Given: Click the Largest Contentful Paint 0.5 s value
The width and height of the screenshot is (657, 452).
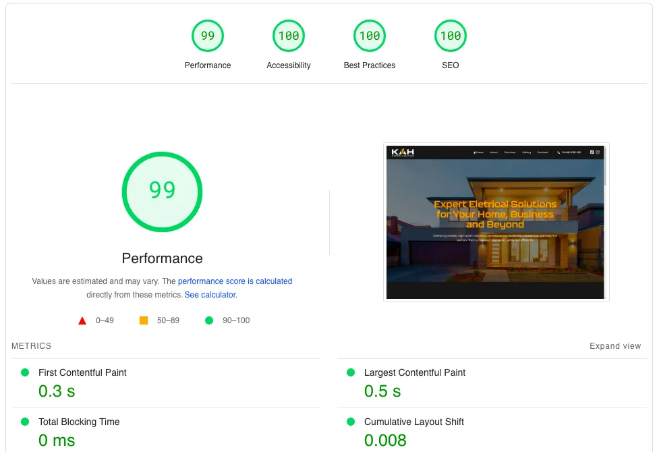Looking at the screenshot, I should tap(382, 391).
